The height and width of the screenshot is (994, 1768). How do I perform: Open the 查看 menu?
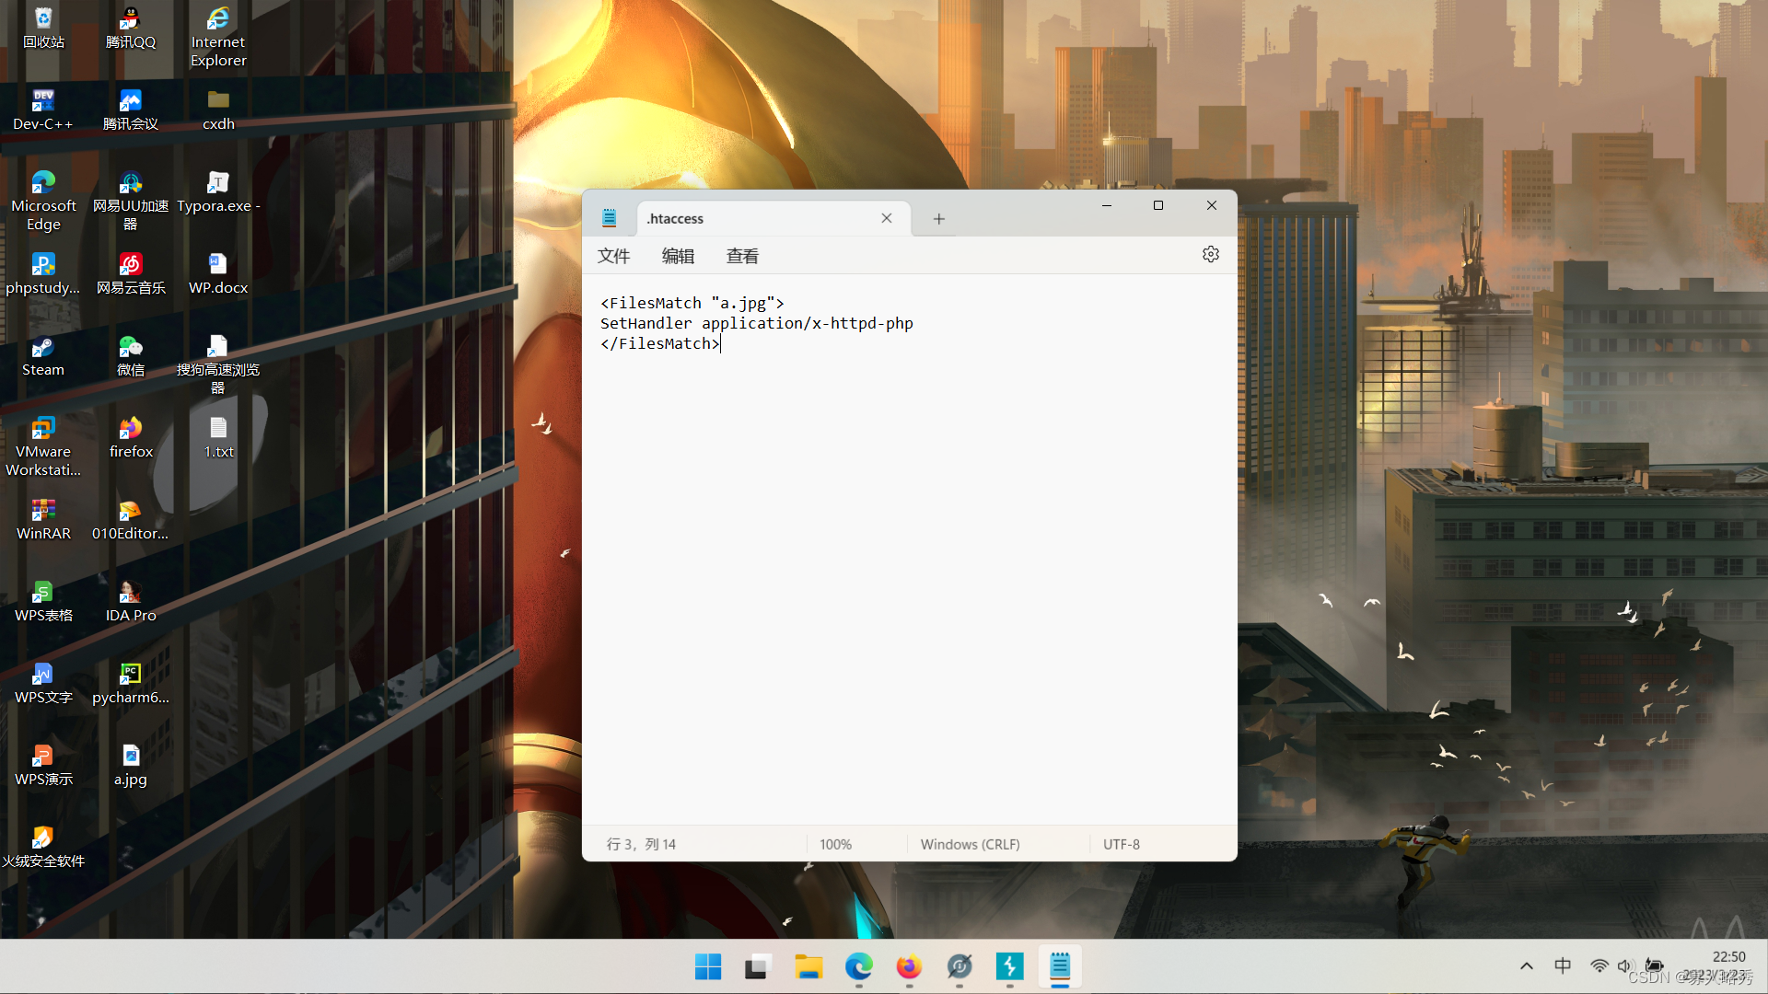(742, 256)
